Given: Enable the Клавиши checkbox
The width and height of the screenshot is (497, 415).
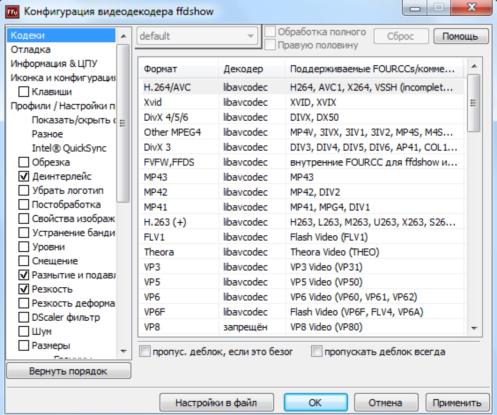Looking at the screenshot, I should point(24,92).
